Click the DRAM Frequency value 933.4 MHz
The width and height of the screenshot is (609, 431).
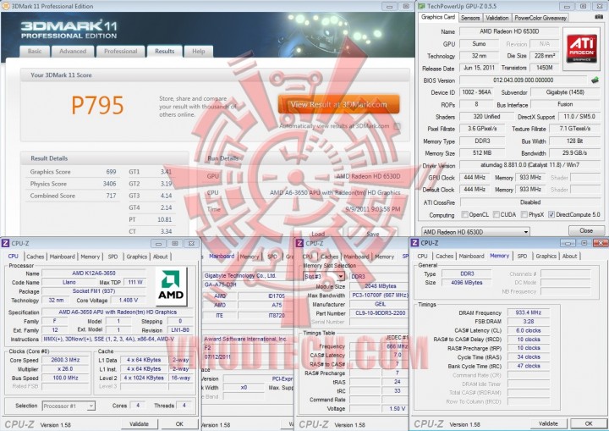528,312
